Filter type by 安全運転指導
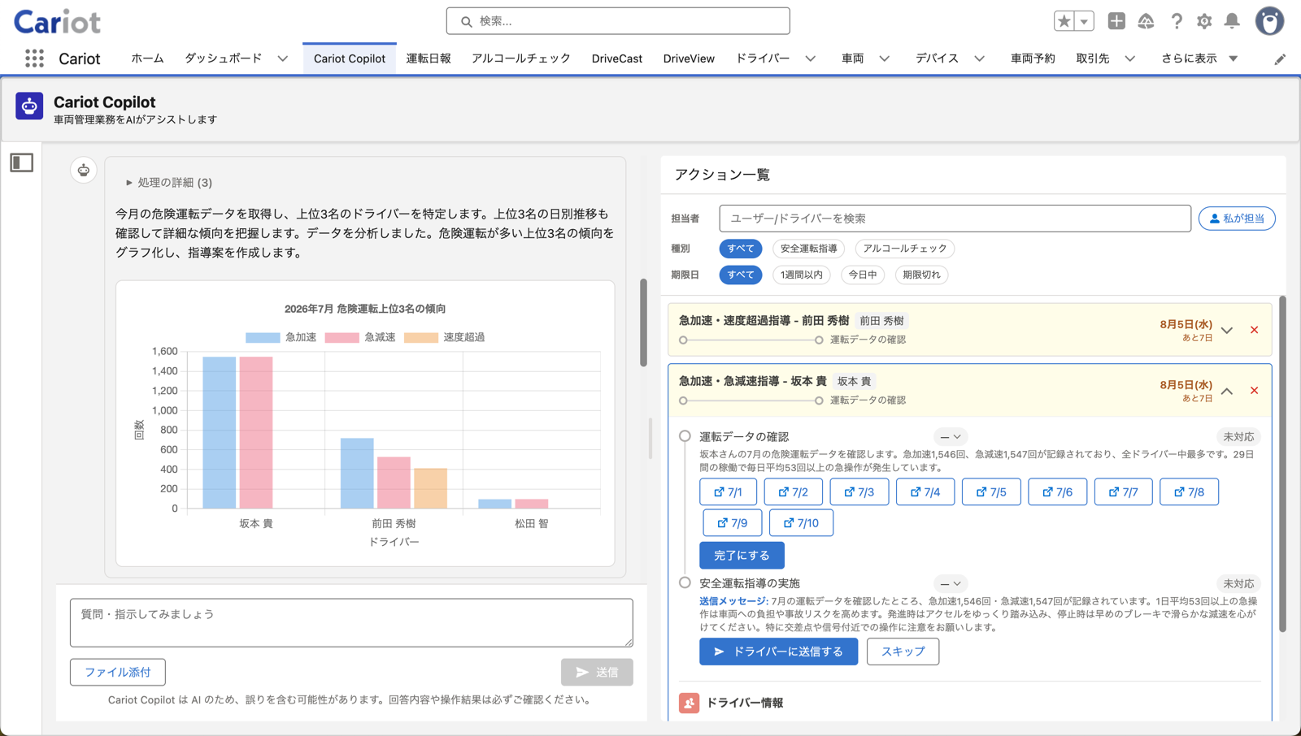This screenshot has height=736, width=1301. tap(808, 249)
